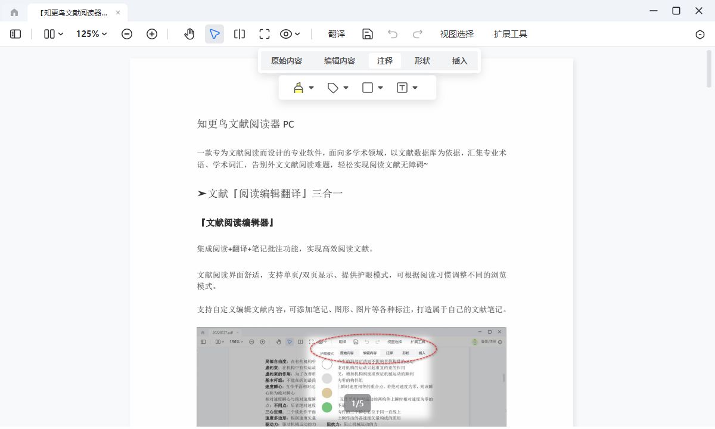The width and height of the screenshot is (715, 429).
Task: Switch to the 原始内容 tab
Action: (x=287, y=61)
